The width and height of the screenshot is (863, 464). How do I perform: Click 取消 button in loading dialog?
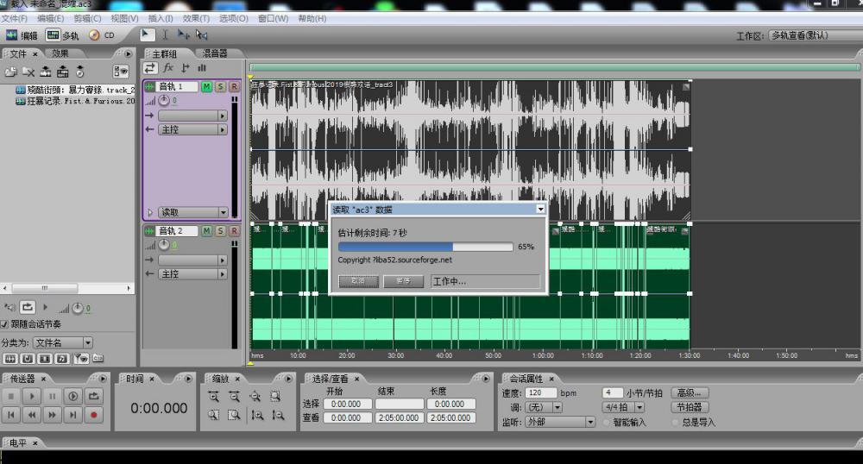pyautogui.click(x=358, y=281)
